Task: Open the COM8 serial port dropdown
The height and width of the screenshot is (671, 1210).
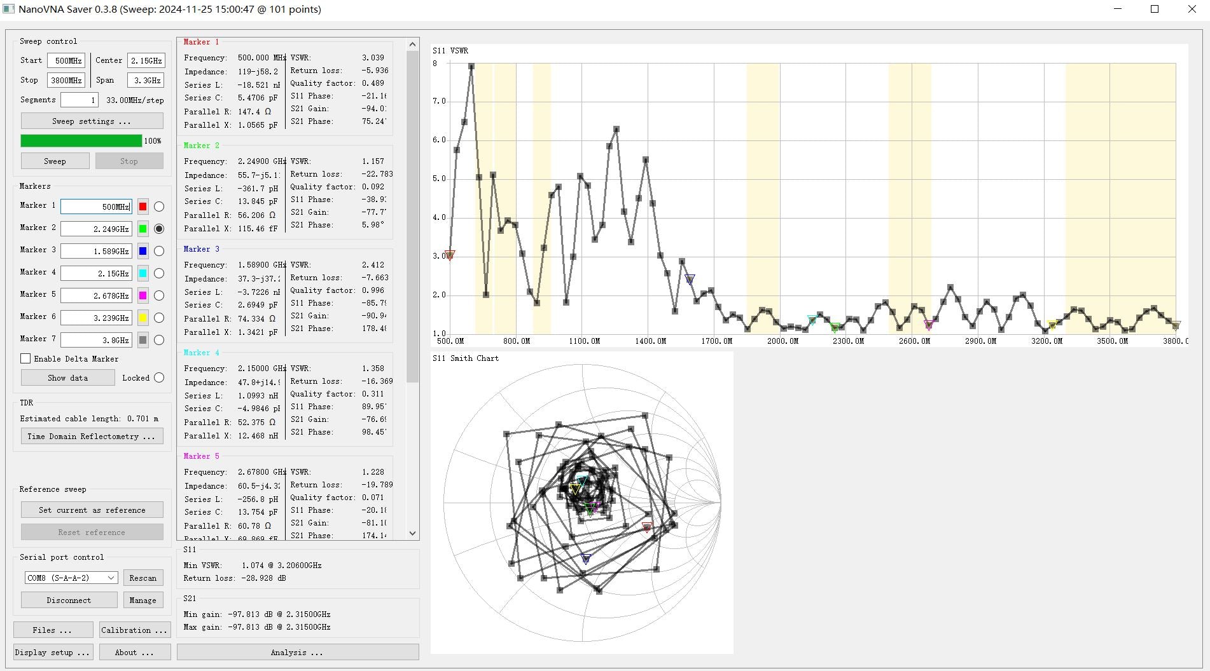Action: pyautogui.click(x=71, y=578)
